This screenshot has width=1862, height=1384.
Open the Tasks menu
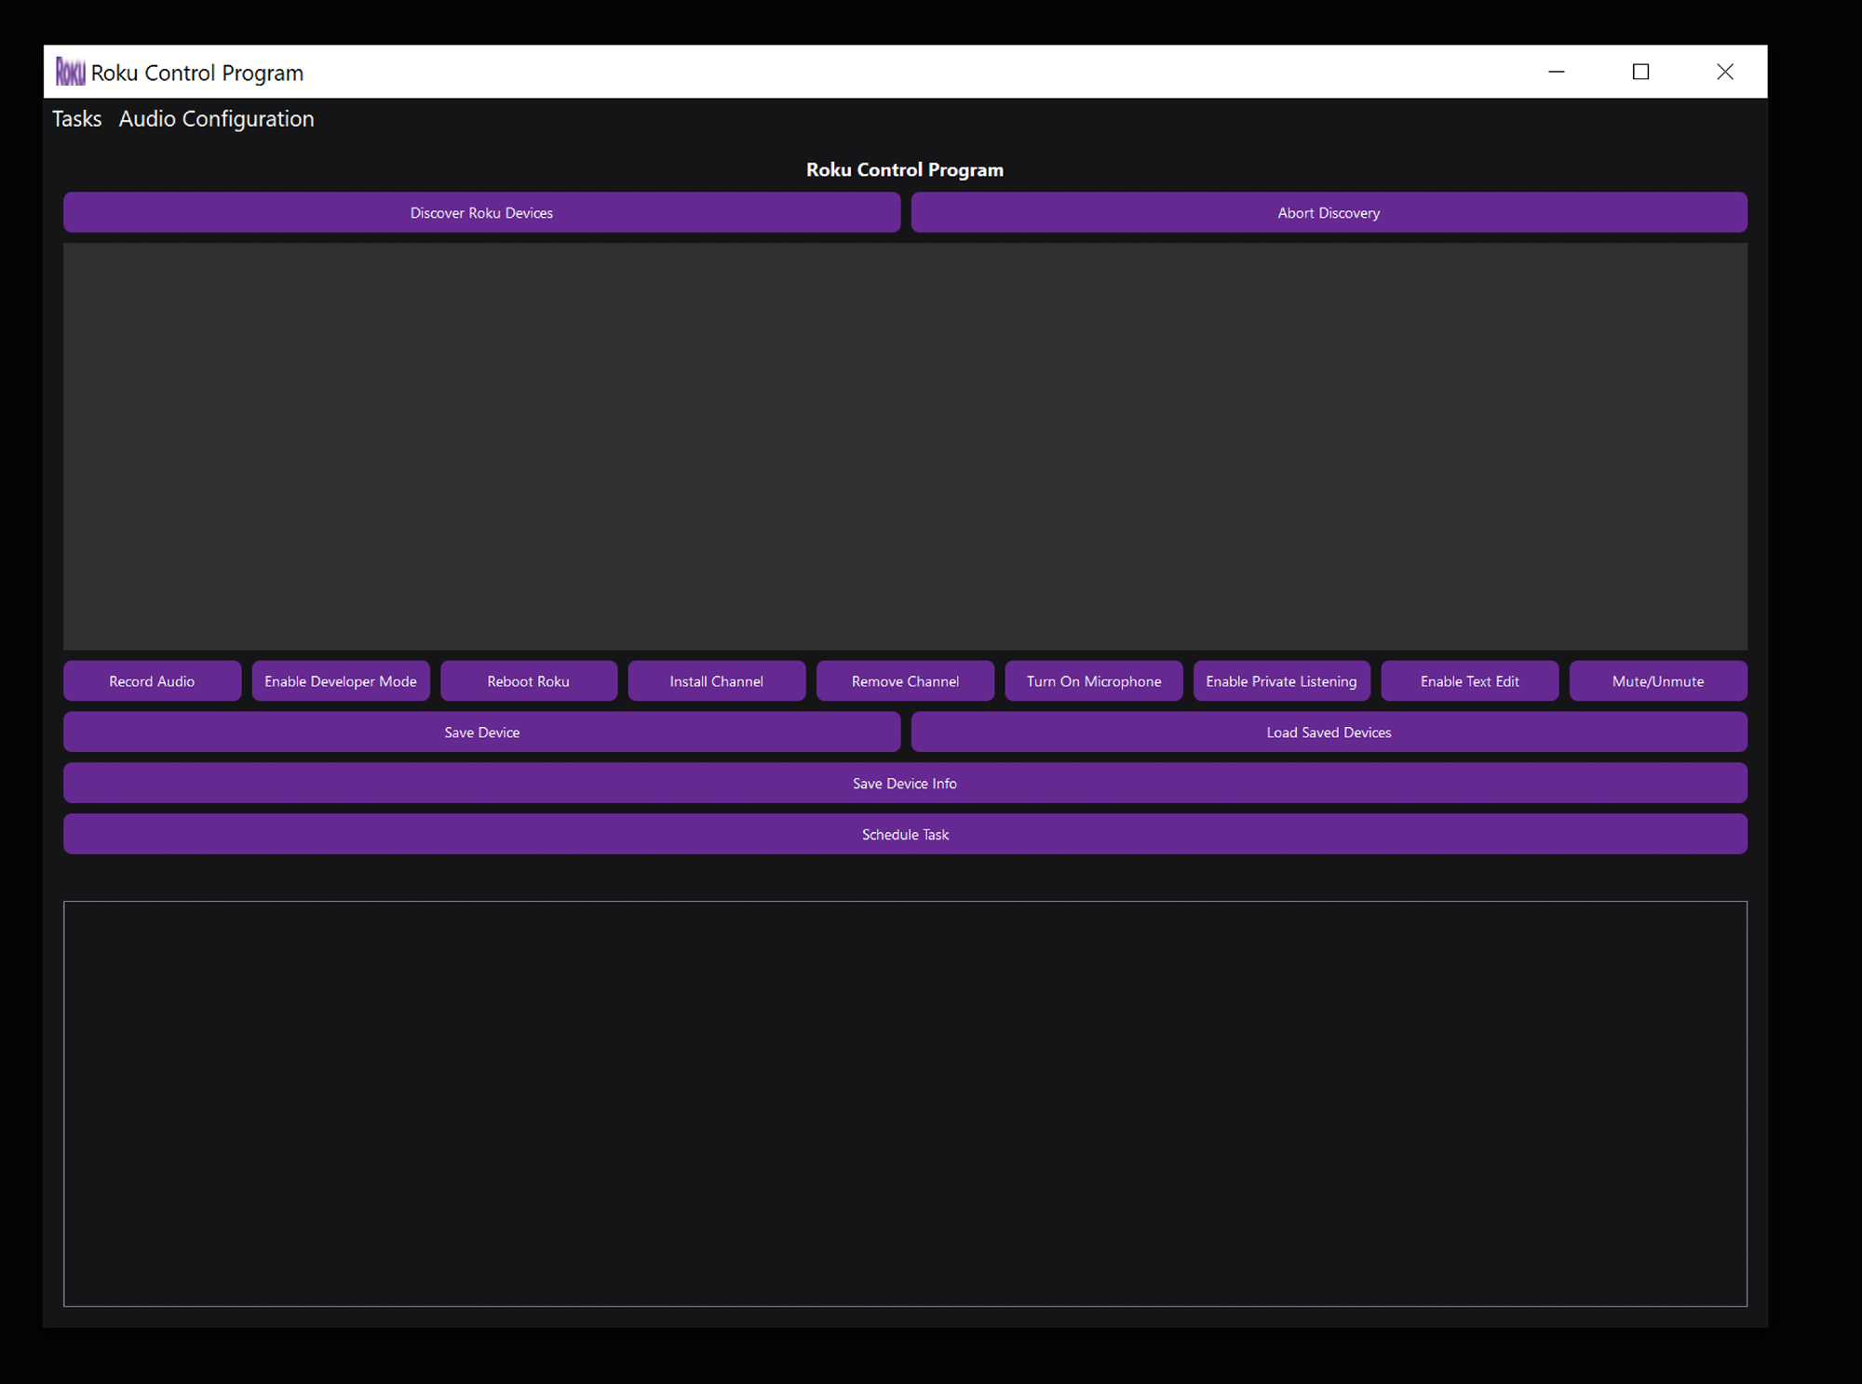[76, 119]
